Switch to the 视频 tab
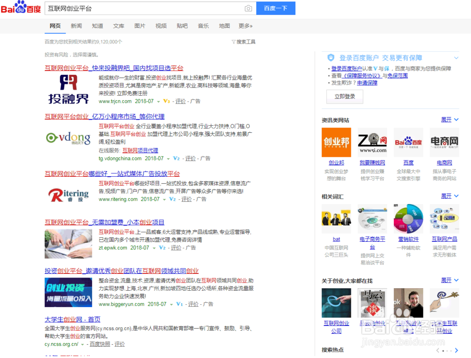Screen dimensions: 471x358 point(161,26)
